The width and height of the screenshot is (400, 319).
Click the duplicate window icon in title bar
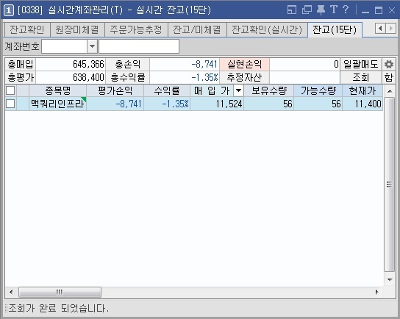(307, 10)
